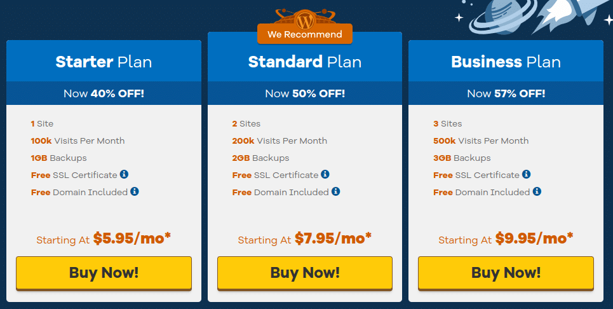Select the Starter Plan heading
The height and width of the screenshot is (309, 613).
104,62
